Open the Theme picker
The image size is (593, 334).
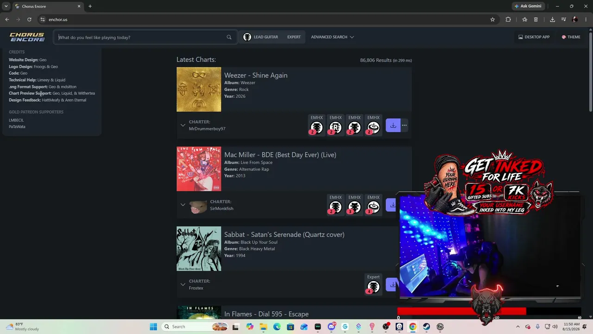coord(571,37)
